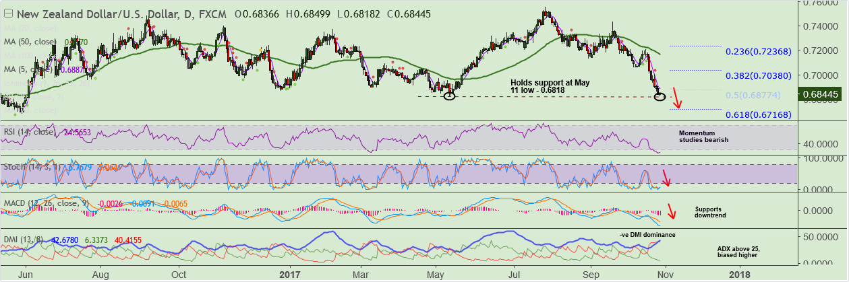
Task: Select the hidden MA (20, close) legend
Action: coord(30,28)
